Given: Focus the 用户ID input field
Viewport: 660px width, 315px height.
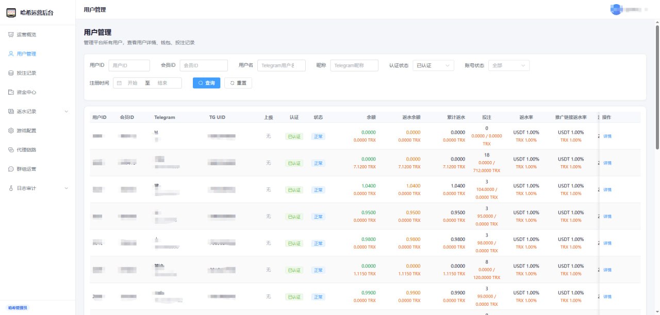Looking at the screenshot, I should pos(129,65).
